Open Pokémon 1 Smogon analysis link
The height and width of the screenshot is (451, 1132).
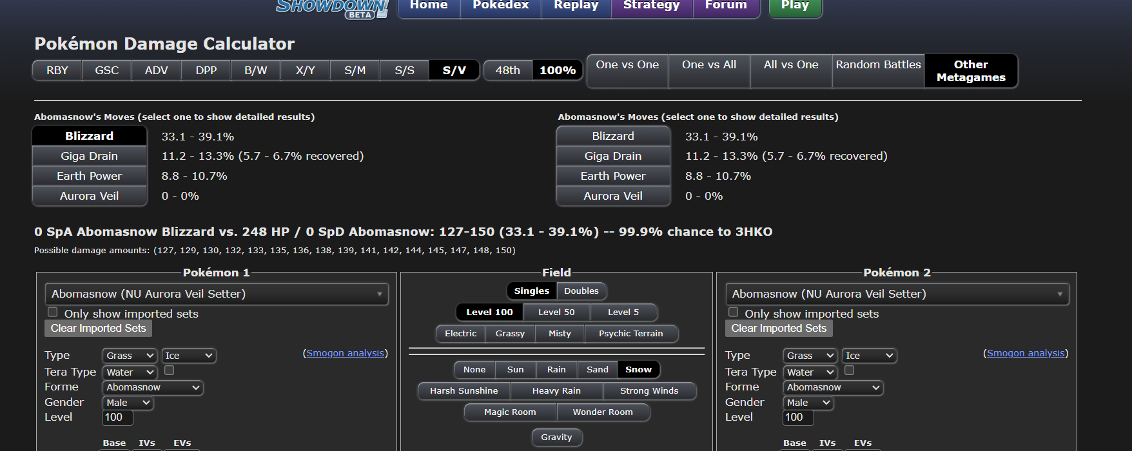click(345, 353)
